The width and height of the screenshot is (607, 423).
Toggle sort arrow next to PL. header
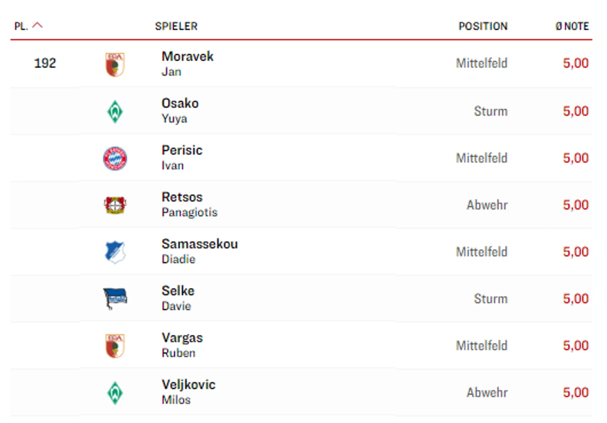tap(37, 25)
